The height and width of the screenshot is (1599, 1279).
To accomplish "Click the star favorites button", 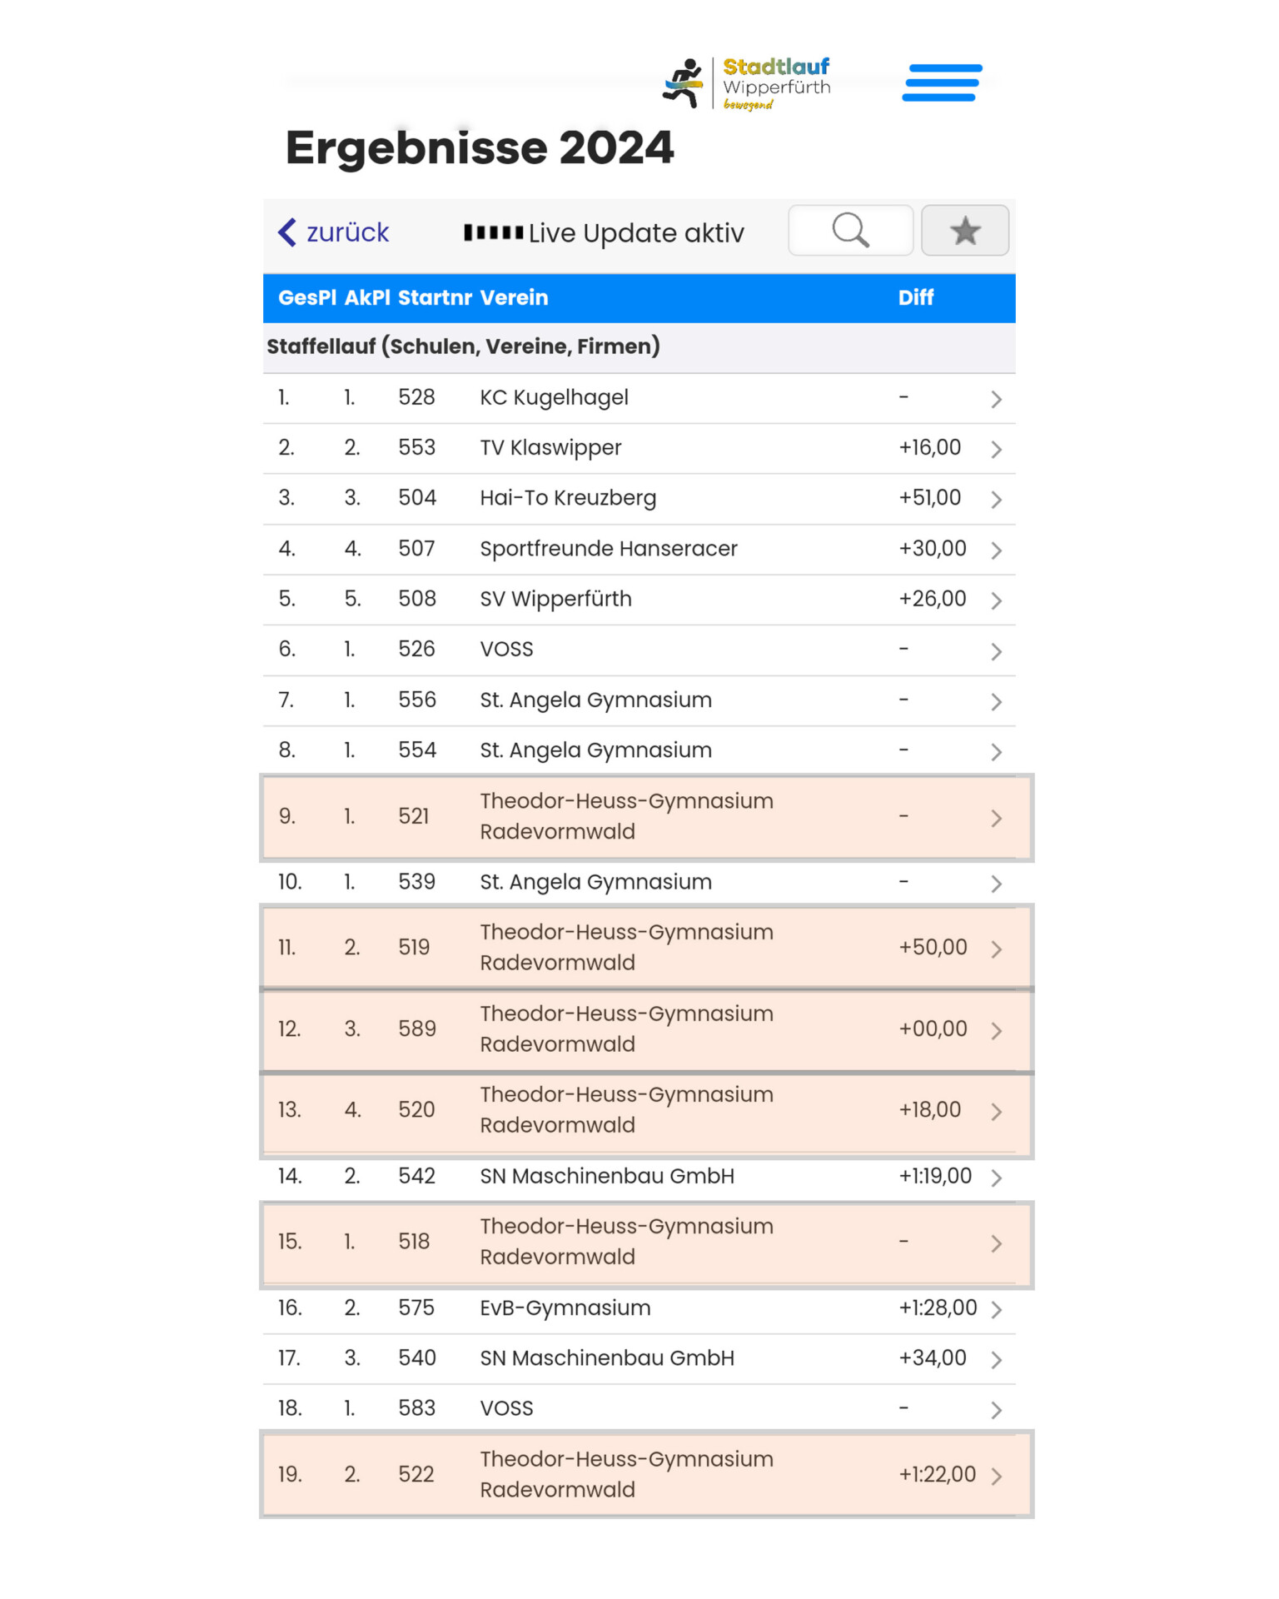I will click(x=965, y=231).
